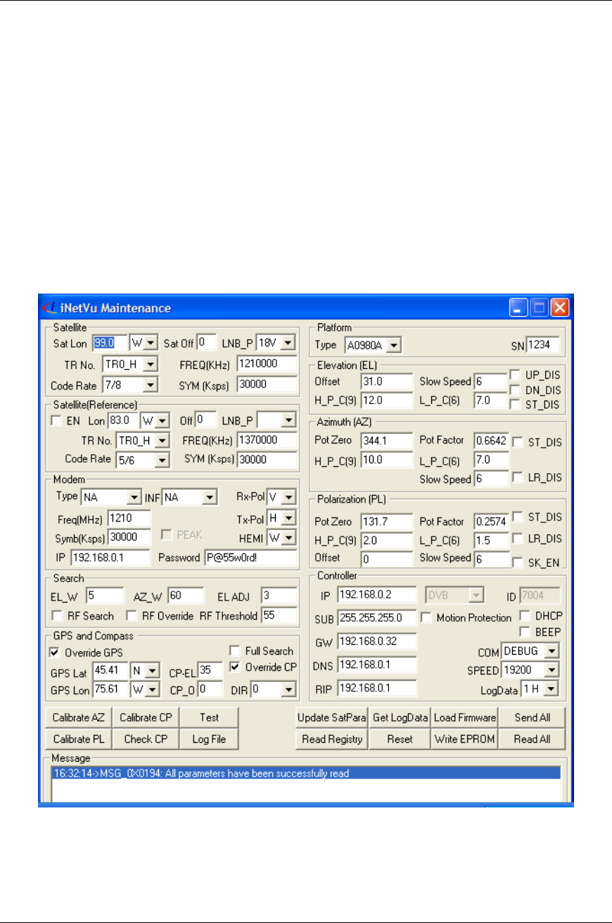The image size is (612, 923).
Task: Click the Calibrate PL button
Action: click(x=78, y=739)
